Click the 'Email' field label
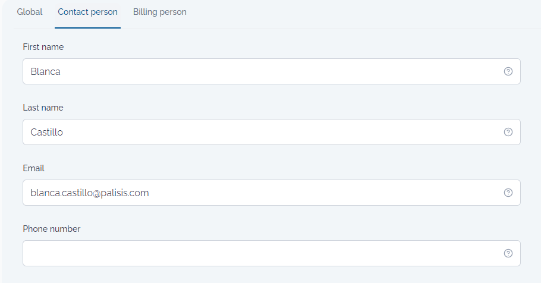Image resolution: width=541 pixels, height=283 pixels. pyautogui.click(x=33, y=168)
